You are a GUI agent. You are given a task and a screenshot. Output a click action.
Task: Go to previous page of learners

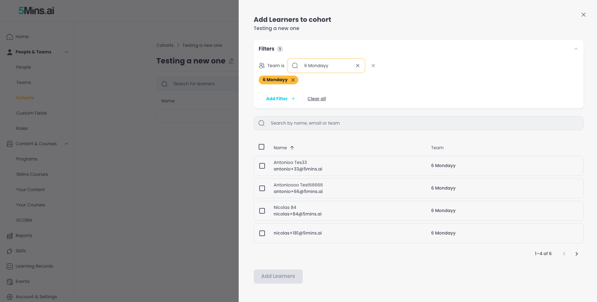(x=564, y=254)
